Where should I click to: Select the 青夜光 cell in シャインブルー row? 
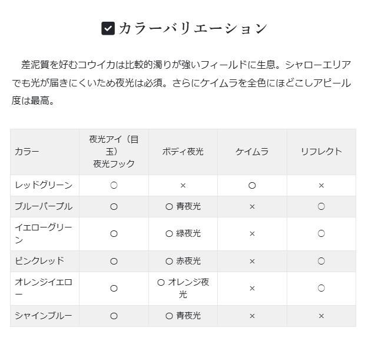tap(183, 316)
